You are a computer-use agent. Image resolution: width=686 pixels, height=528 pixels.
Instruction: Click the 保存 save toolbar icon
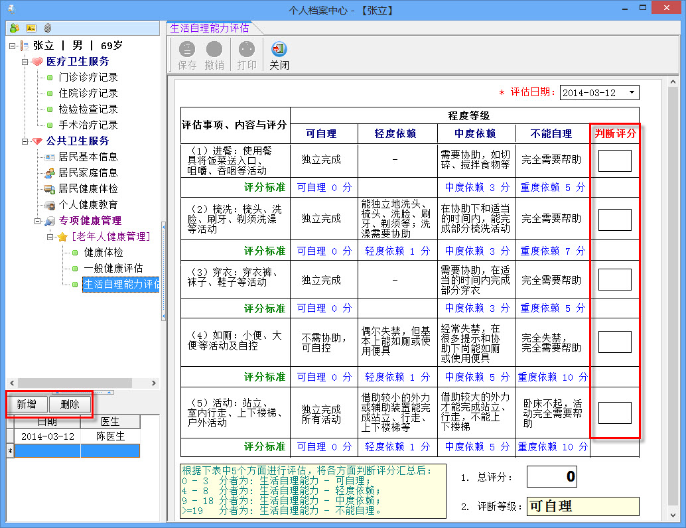click(187, 49)
